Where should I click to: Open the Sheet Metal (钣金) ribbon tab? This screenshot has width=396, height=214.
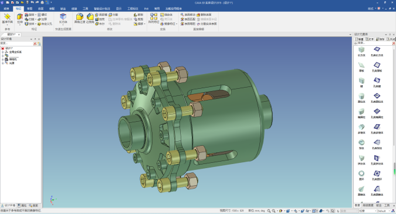click(x=63, y=9)
